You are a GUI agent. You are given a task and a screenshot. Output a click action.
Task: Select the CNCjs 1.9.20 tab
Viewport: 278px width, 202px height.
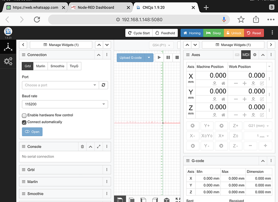[166, 7]
